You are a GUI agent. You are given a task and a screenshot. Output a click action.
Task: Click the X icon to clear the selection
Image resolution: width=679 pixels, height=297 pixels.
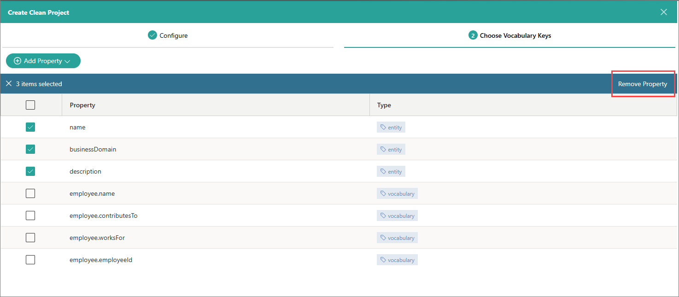pos(9,84)
